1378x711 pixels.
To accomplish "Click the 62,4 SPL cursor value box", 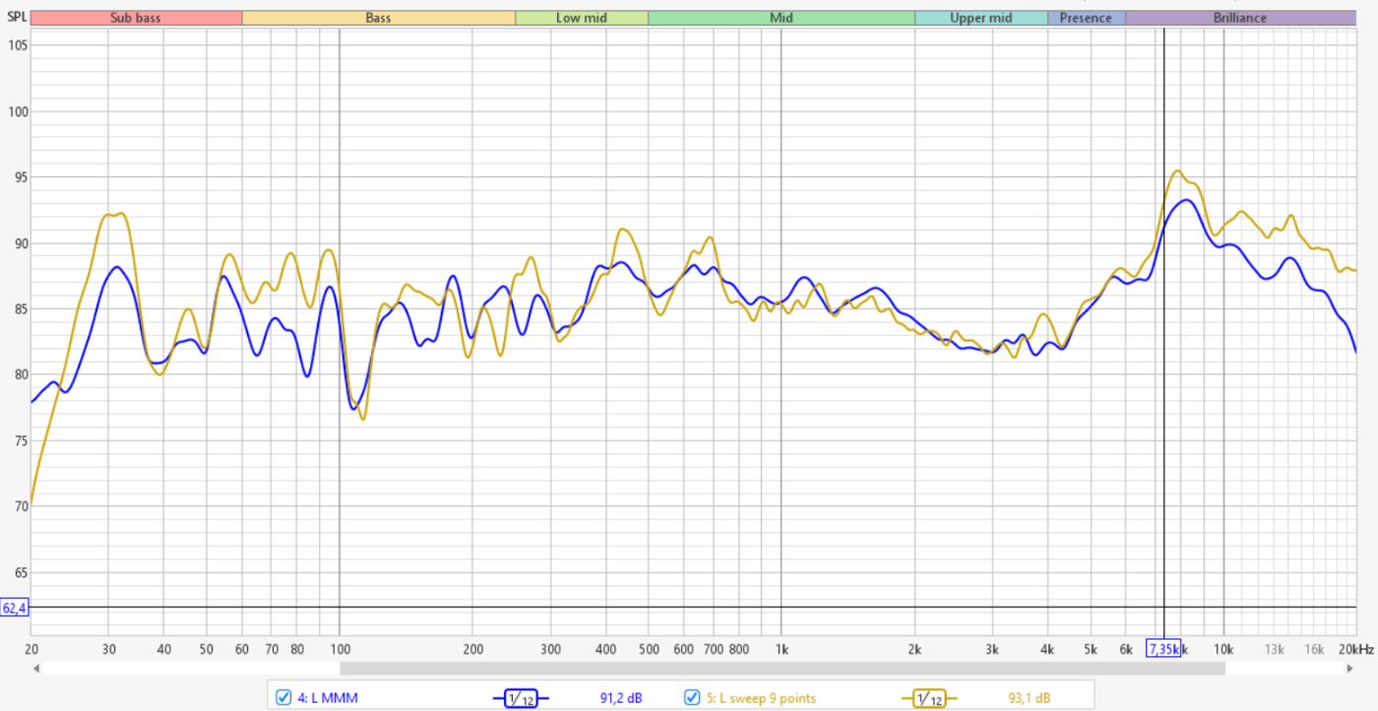I will point(15,608).
